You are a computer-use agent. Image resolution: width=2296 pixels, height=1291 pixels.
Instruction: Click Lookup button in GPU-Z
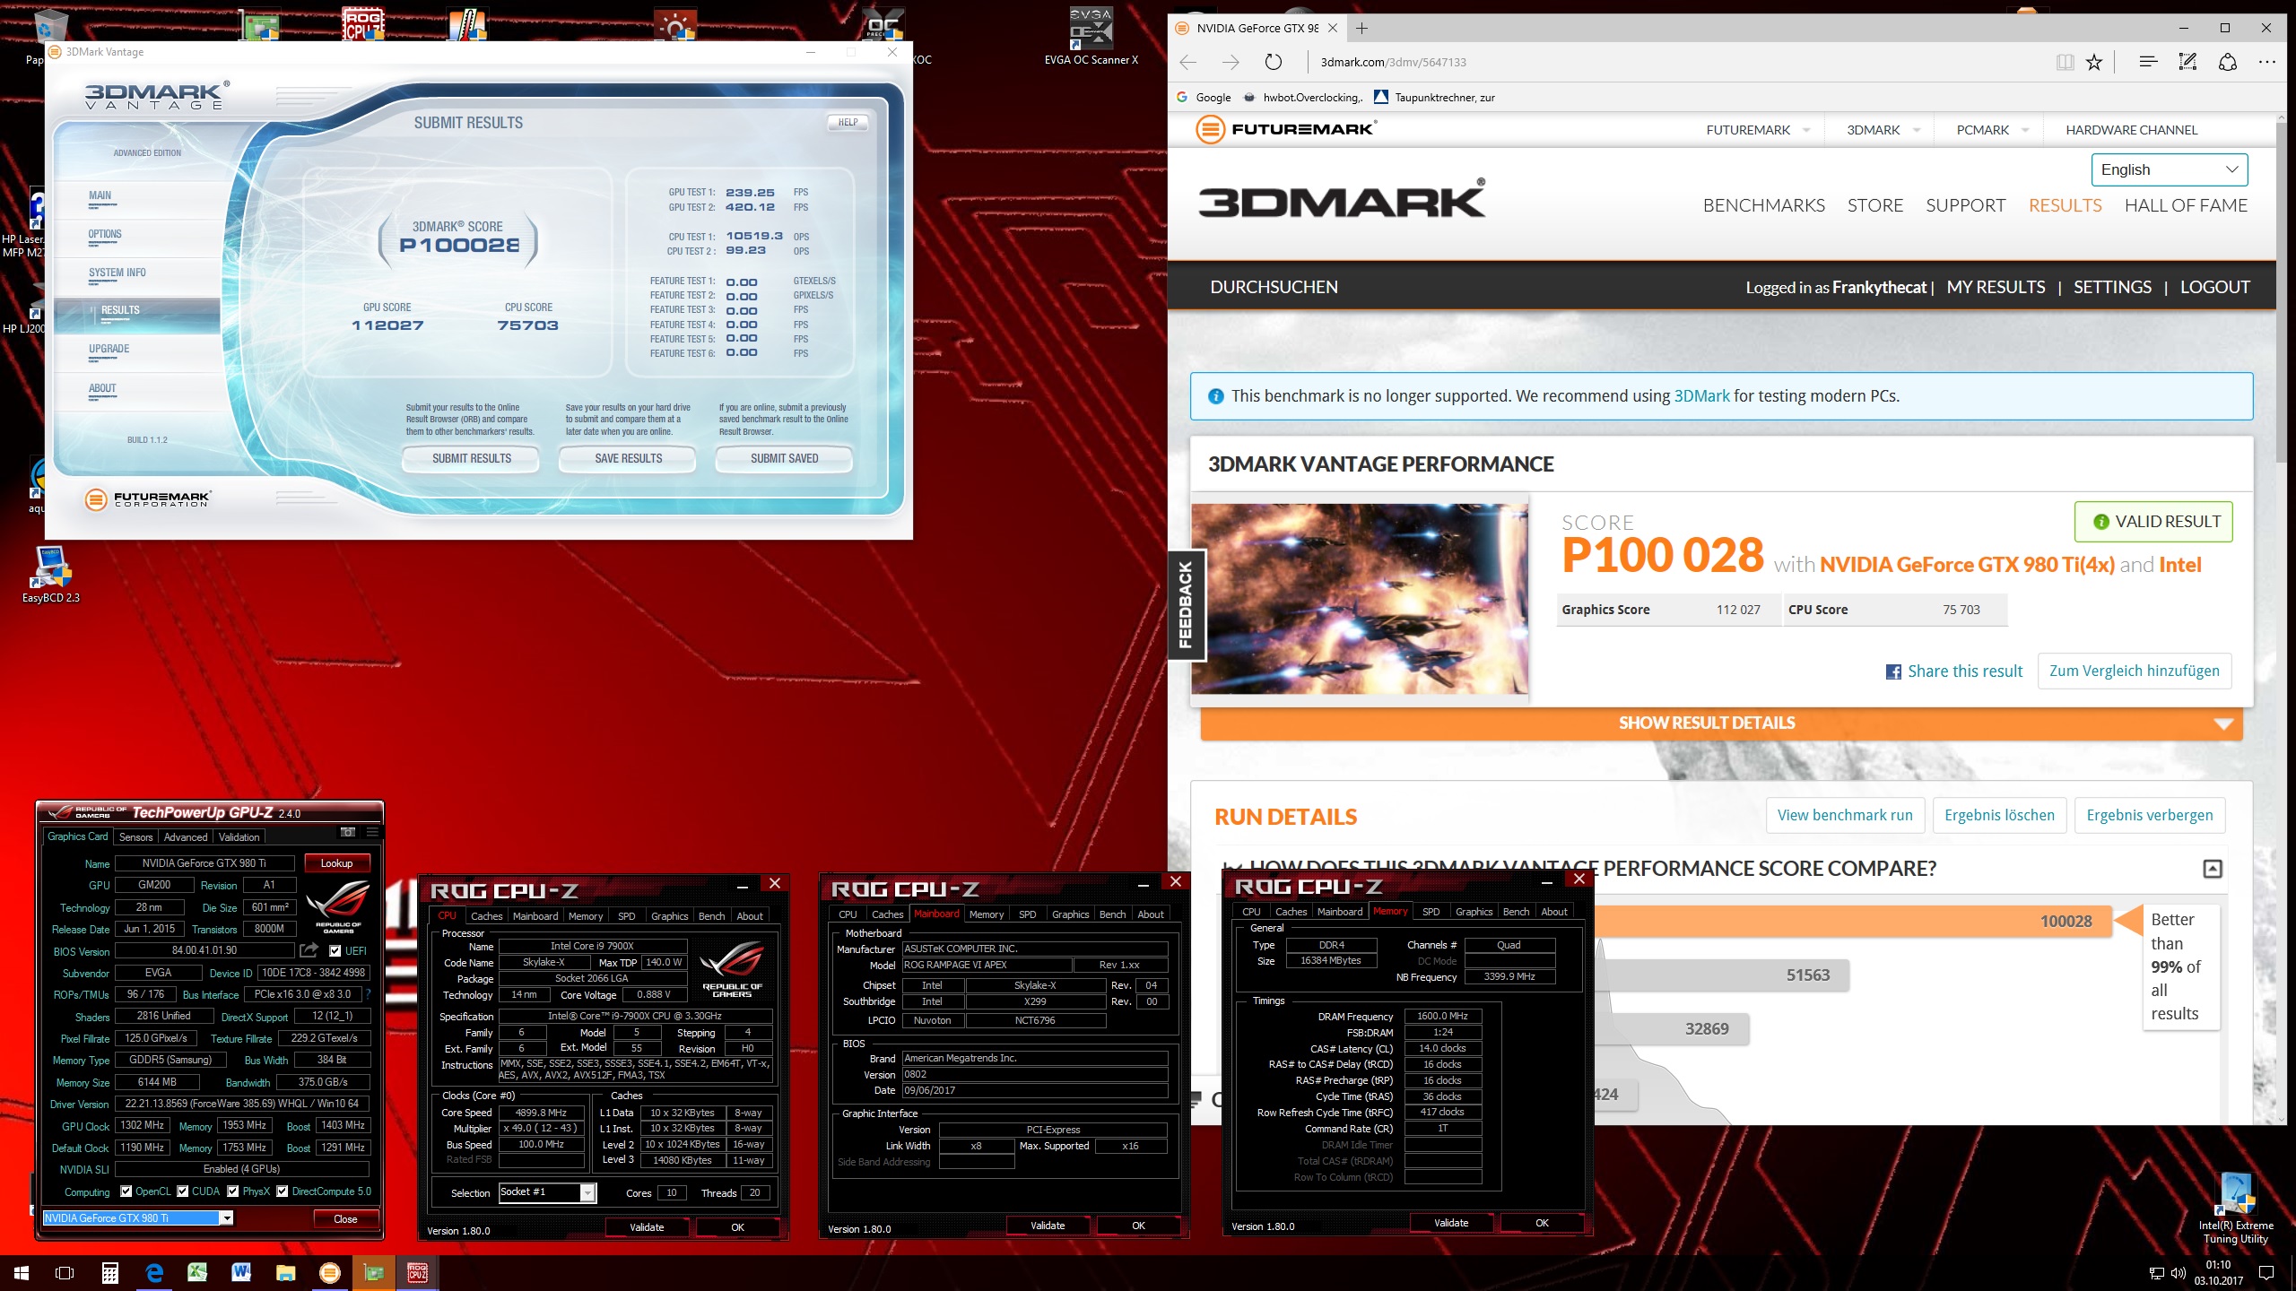(336, 863)
